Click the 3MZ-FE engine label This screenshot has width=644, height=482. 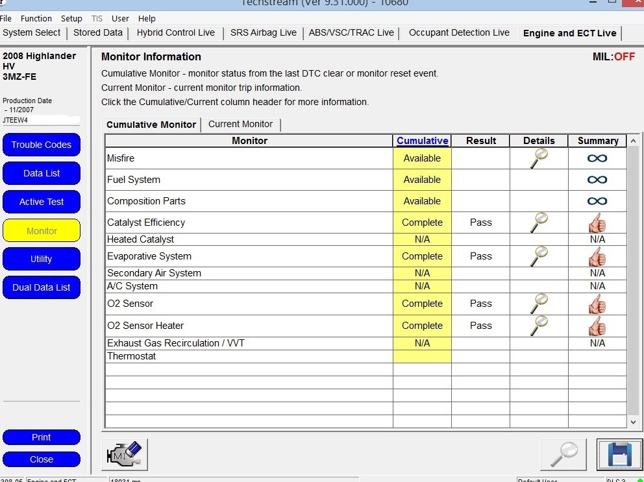19,77
